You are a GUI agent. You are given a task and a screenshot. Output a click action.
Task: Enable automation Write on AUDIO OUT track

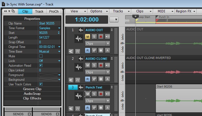(94, 50)
